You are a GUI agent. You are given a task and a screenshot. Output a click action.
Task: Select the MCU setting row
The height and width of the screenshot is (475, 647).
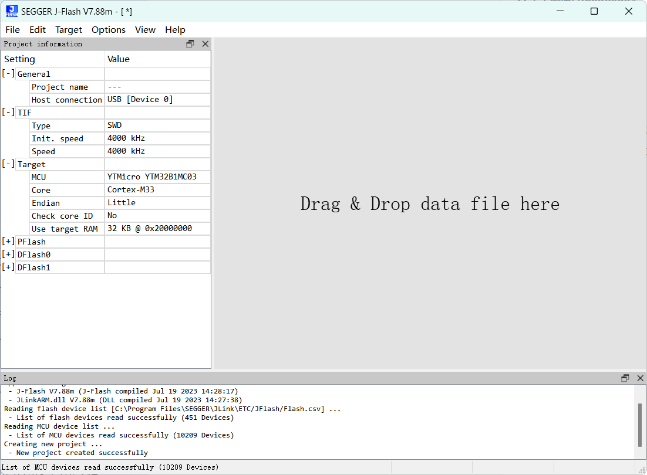coord(67,177)
